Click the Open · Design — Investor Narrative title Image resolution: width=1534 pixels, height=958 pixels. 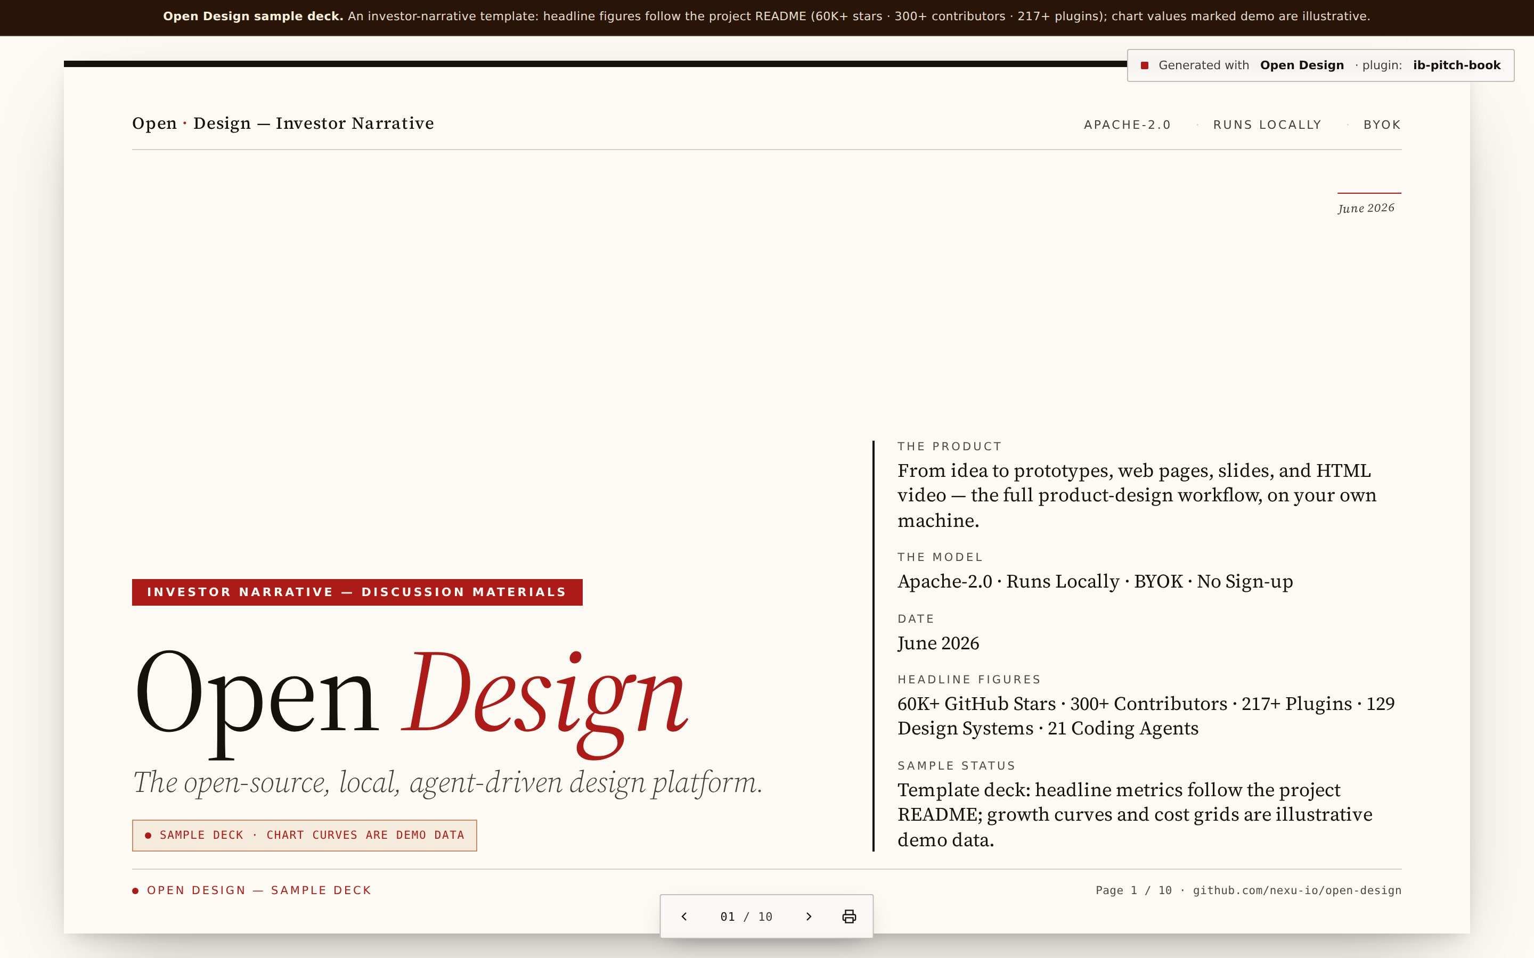(x=283, y=123)
